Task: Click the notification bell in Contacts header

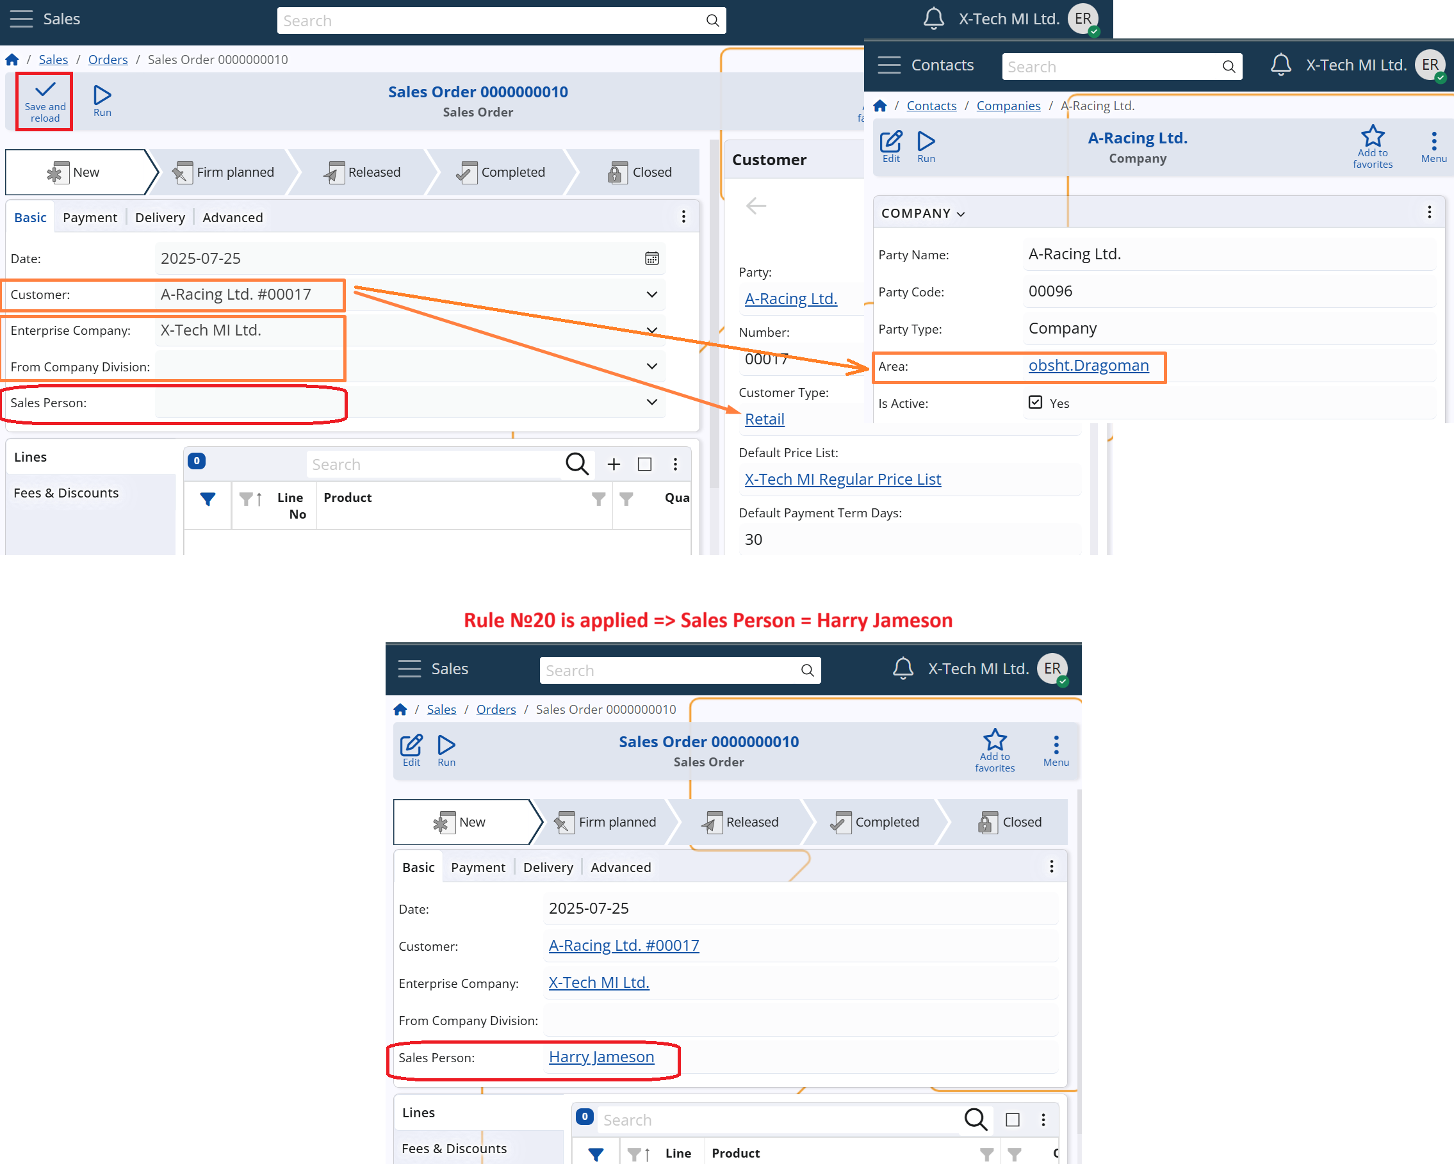Action: point(1280,65)
